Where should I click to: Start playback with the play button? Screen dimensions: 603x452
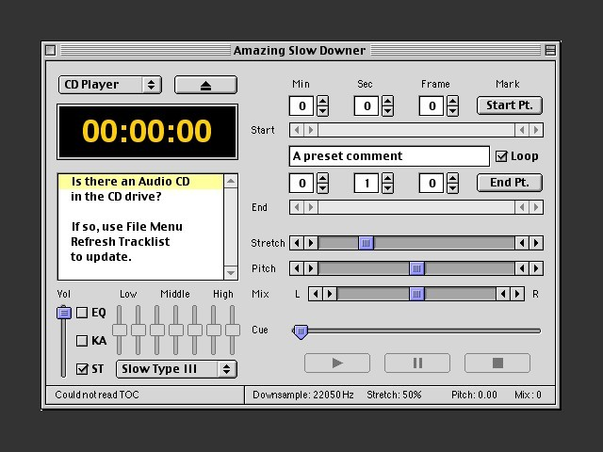coord(337,363)
